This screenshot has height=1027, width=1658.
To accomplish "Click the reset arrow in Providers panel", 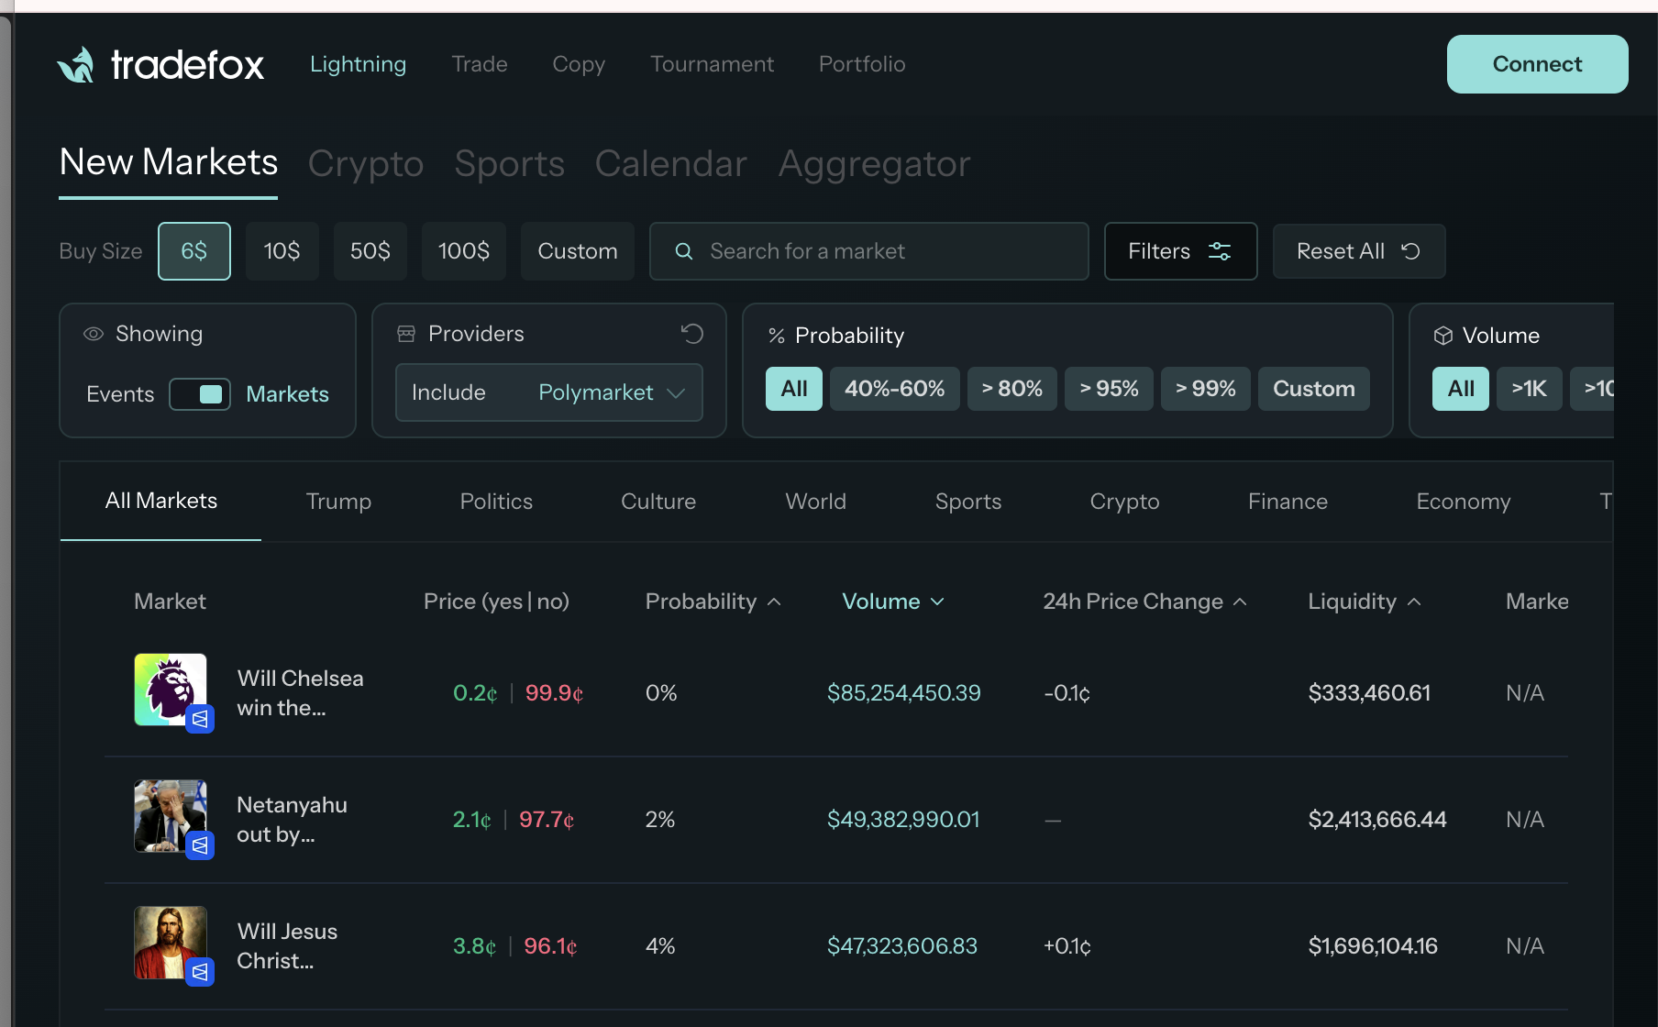I will click(692, 333).
